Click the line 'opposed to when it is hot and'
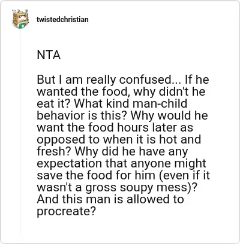Screen dimensions: 240x244 (x=119, y=139)
